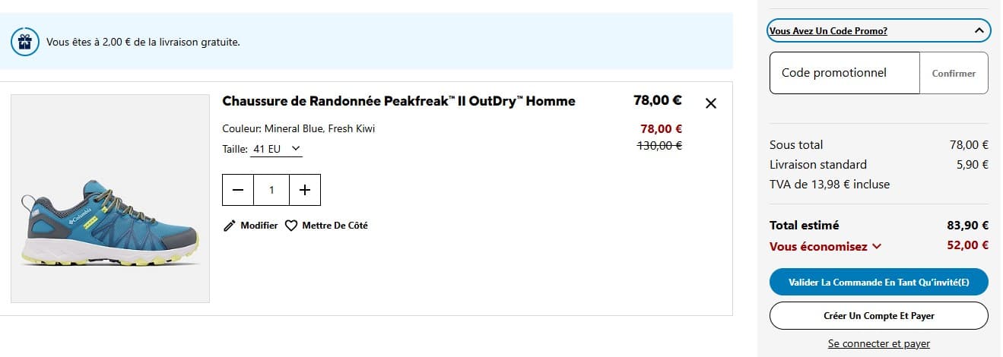Click the heart icon to save item

(291, 226)
